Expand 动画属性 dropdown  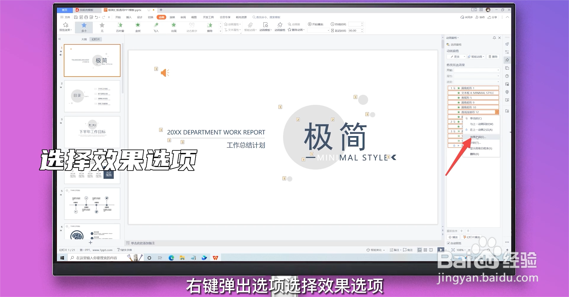click(233, 24)
